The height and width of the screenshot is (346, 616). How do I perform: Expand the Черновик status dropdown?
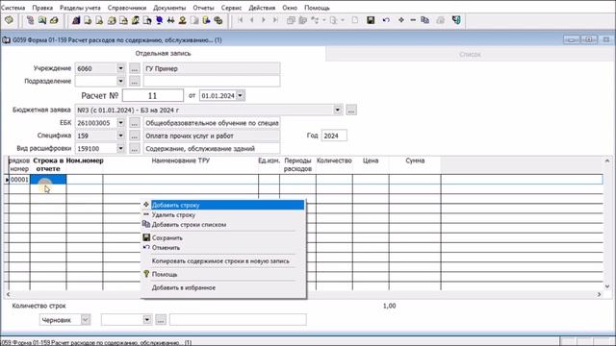point(86,320)
